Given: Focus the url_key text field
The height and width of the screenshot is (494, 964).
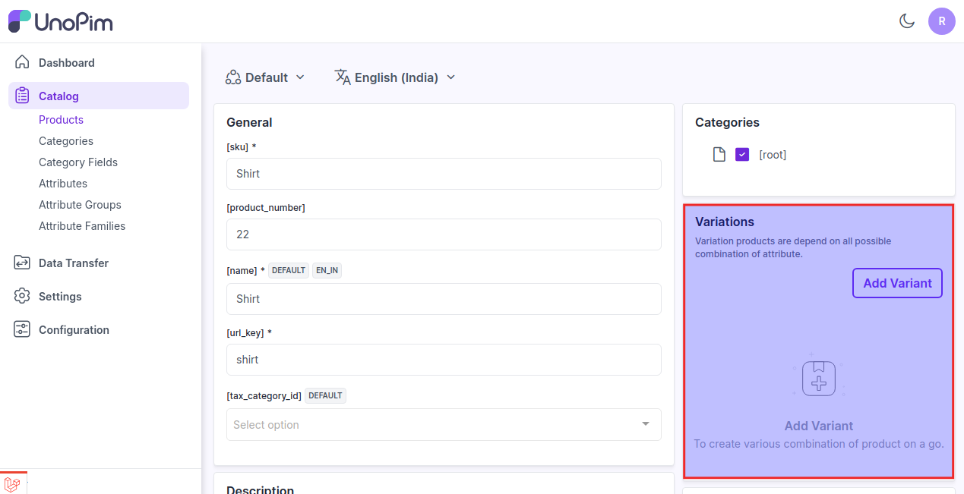Looking at the screenshot, I should click(444, 360).
